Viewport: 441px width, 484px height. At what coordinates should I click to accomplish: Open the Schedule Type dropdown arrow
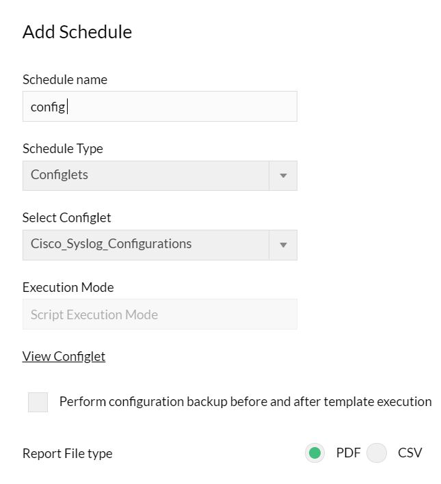point(283,176)
